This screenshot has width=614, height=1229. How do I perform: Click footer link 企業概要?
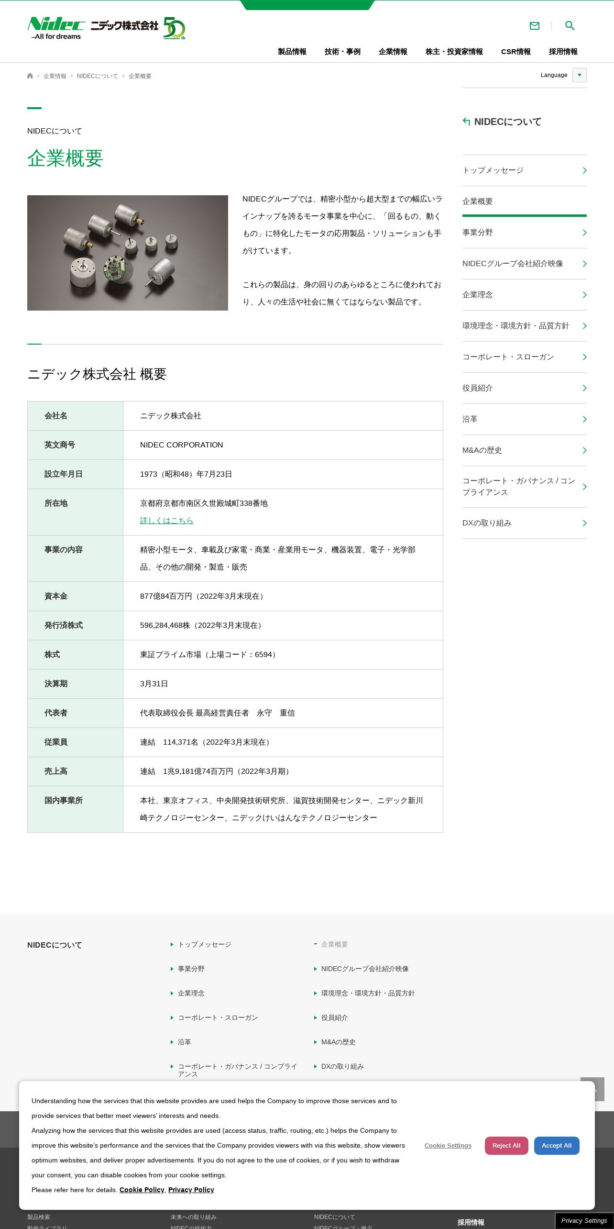[335, 944]
